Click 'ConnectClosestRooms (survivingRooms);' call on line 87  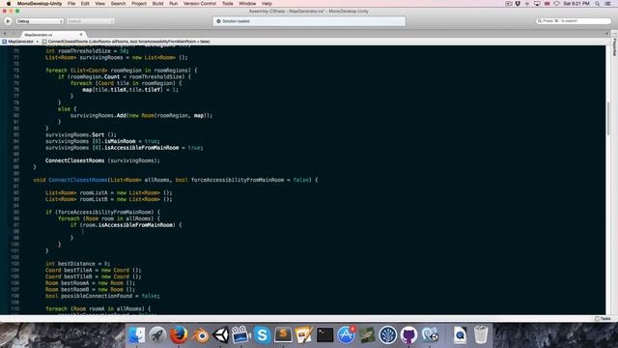(x=102, y=160)
